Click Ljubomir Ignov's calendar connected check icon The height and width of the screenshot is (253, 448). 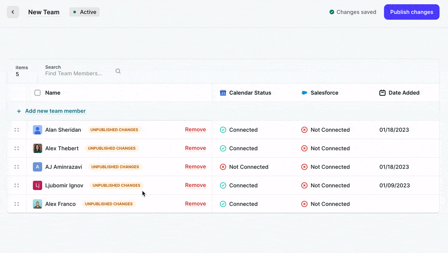223,185
